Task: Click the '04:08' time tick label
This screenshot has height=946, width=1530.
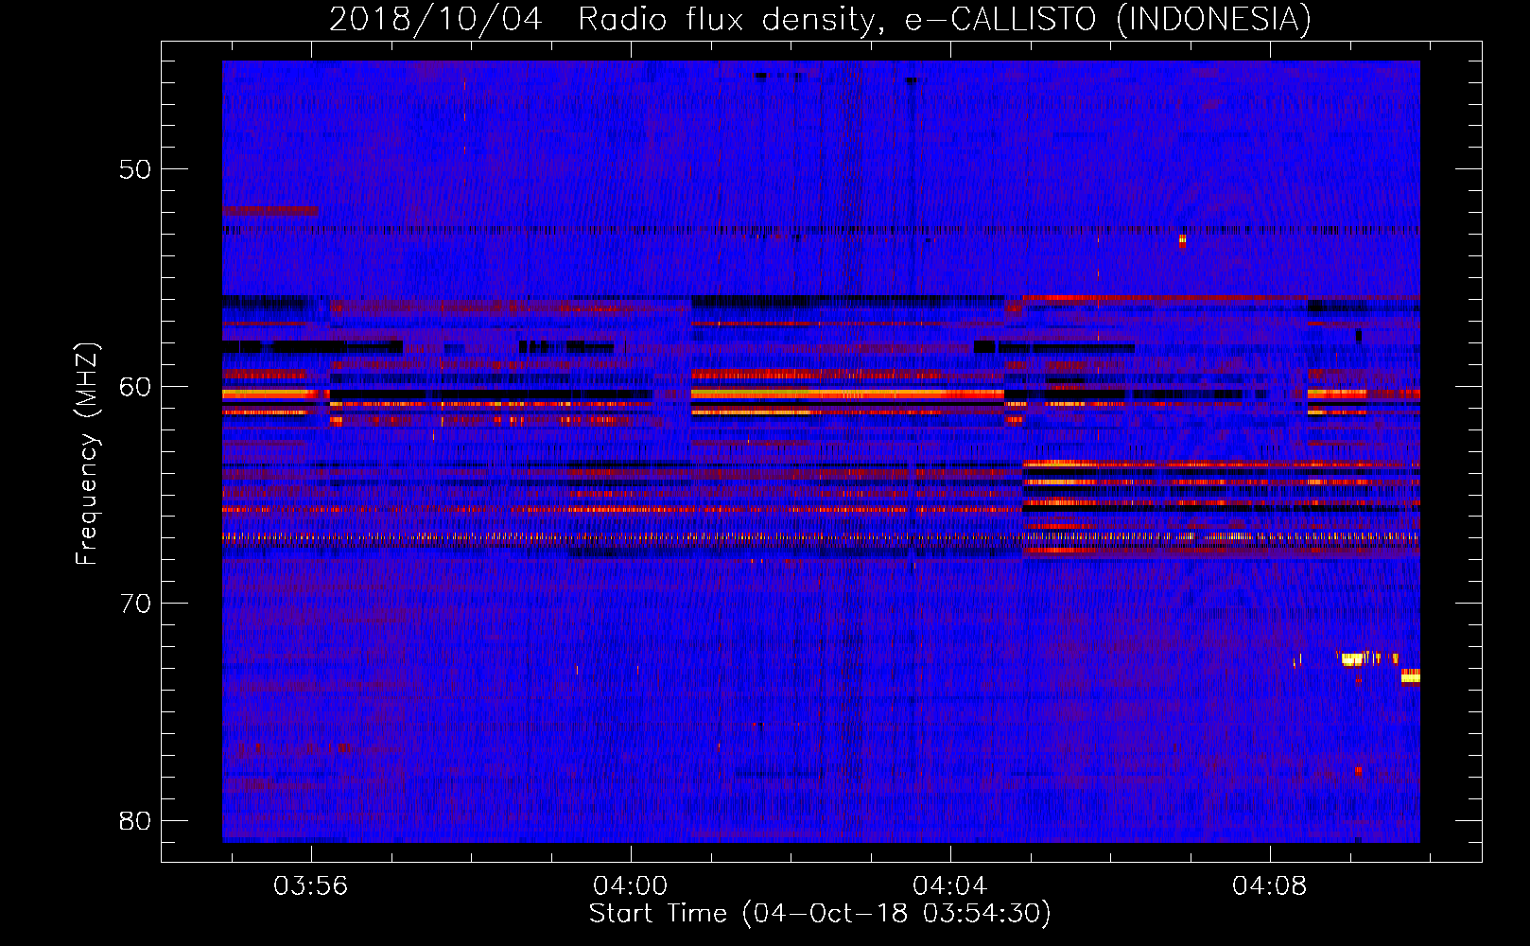Action: tap(1270, 886)
